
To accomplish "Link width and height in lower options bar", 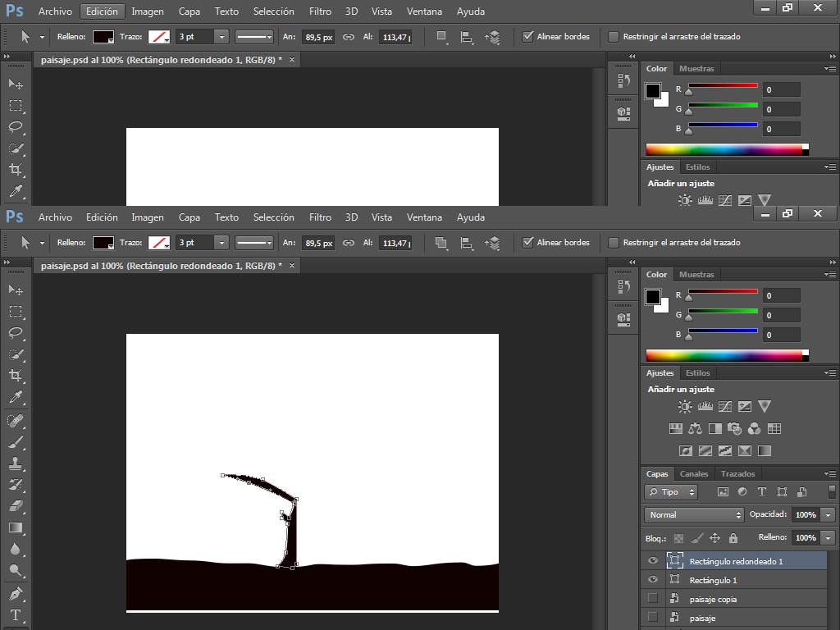I will pyautogui.click(x=349, y=243).
